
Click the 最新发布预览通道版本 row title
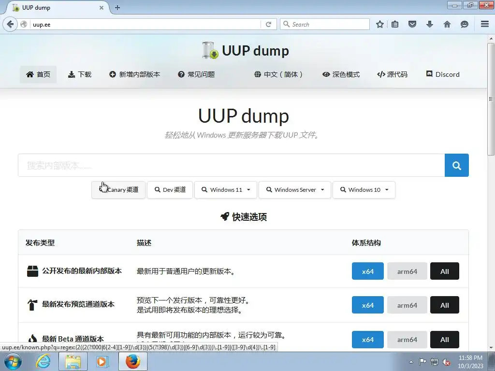78,304
